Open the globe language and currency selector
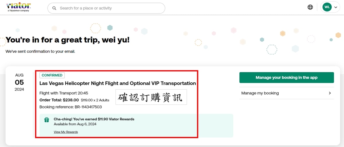 pos(310,7)
